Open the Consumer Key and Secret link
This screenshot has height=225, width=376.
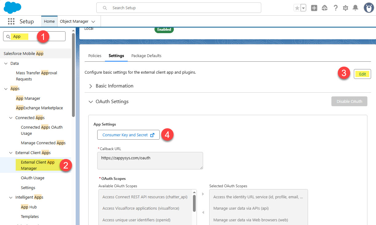[128, 135]
